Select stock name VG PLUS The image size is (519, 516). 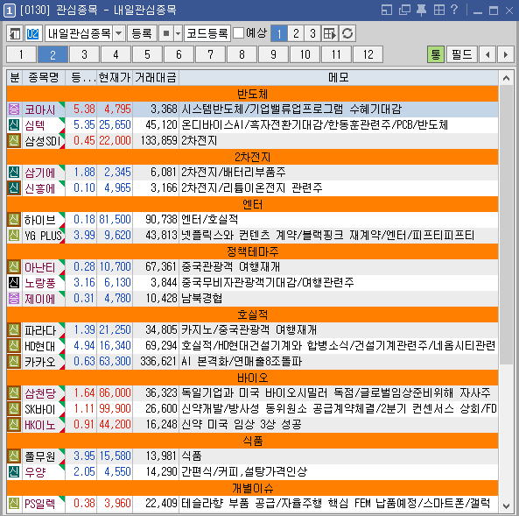point(44,236)
